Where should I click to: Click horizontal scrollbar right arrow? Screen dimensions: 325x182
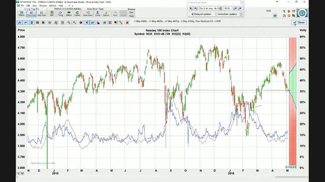307,177
